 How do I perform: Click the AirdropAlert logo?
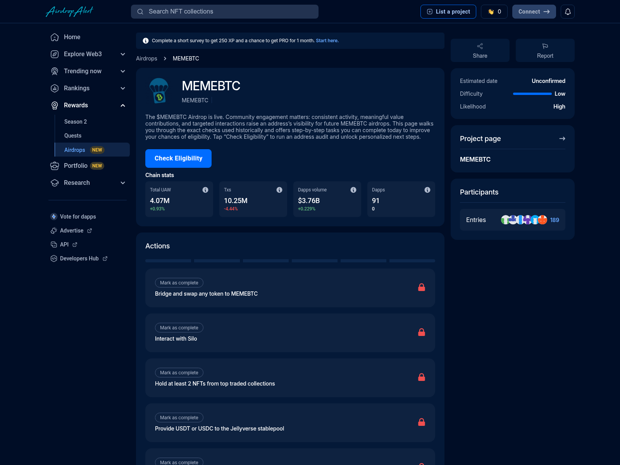(70, 12)
